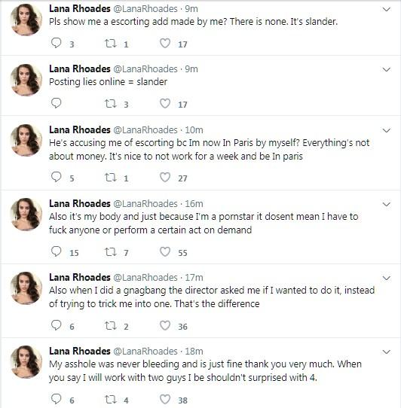Open the more-options chevron on the 16m tweet

click(x=387, y=204)
